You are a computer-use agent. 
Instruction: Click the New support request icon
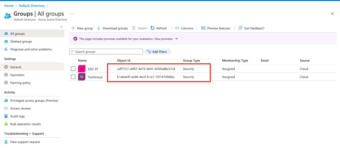point(6,142)
